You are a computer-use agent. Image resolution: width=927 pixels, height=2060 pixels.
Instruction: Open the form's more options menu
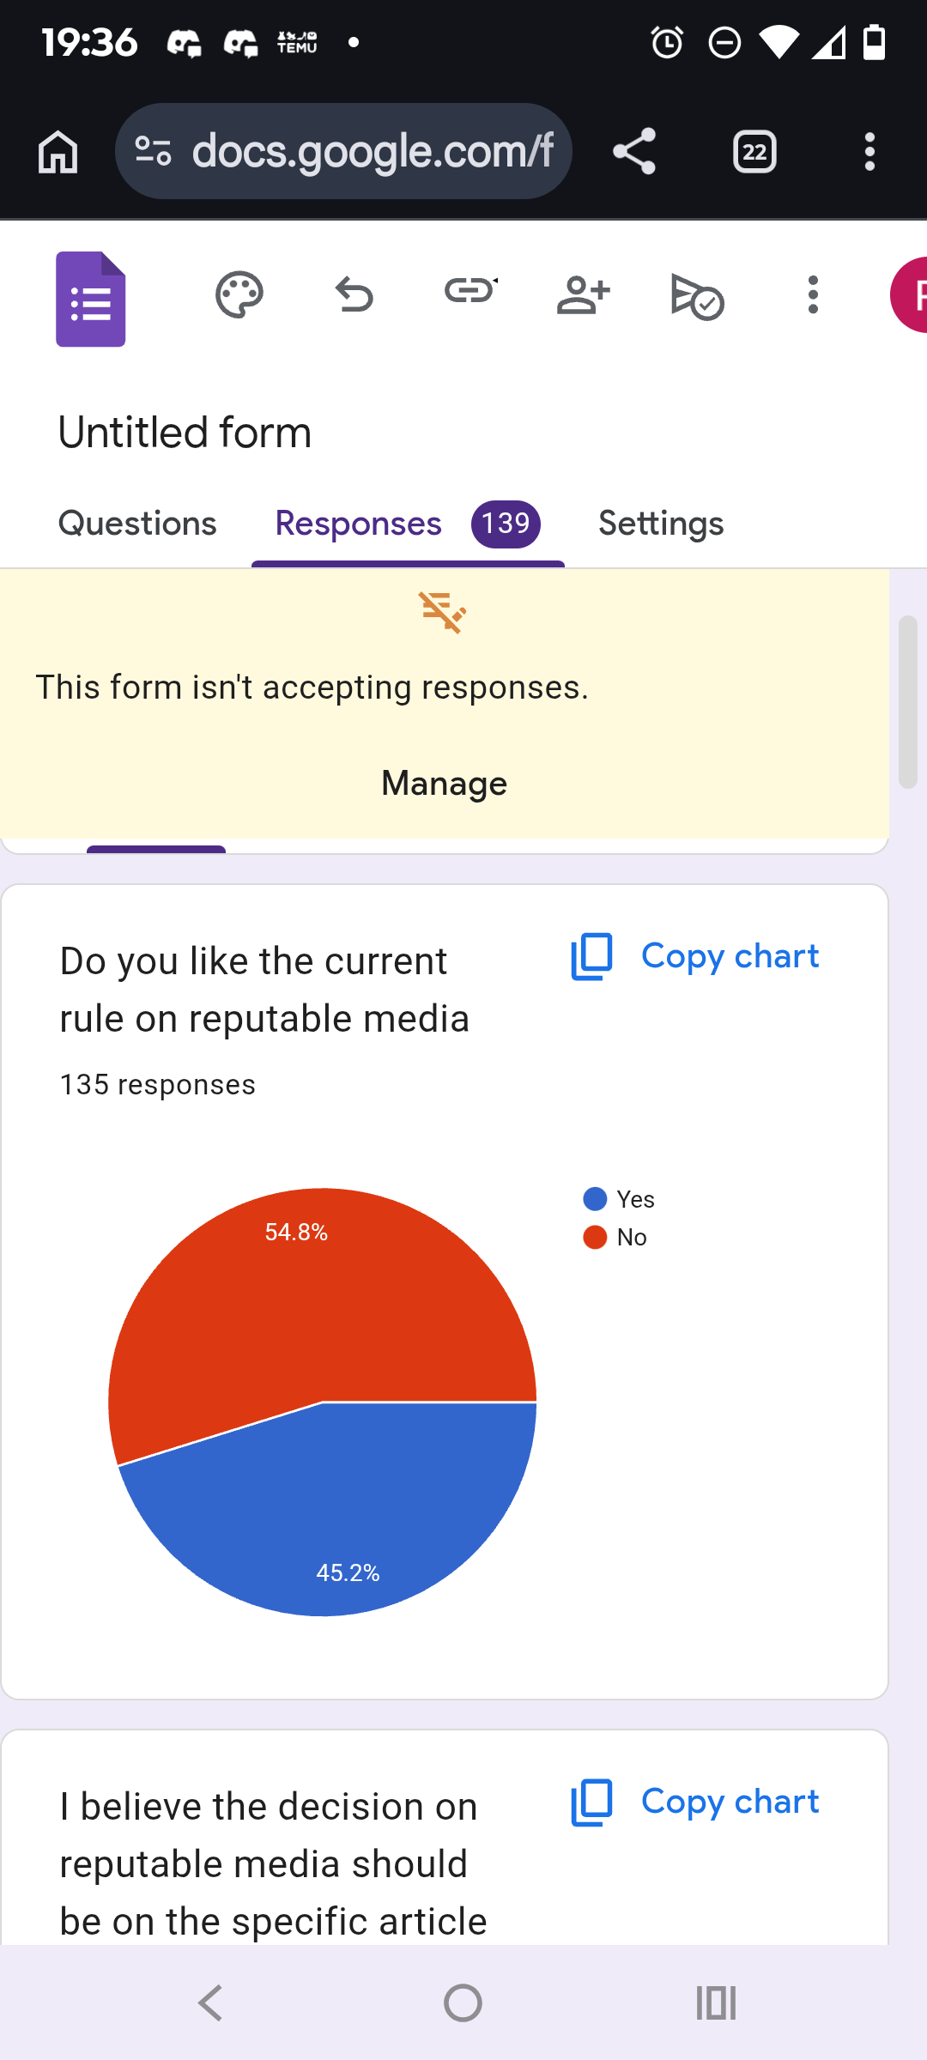coord(813,295)
